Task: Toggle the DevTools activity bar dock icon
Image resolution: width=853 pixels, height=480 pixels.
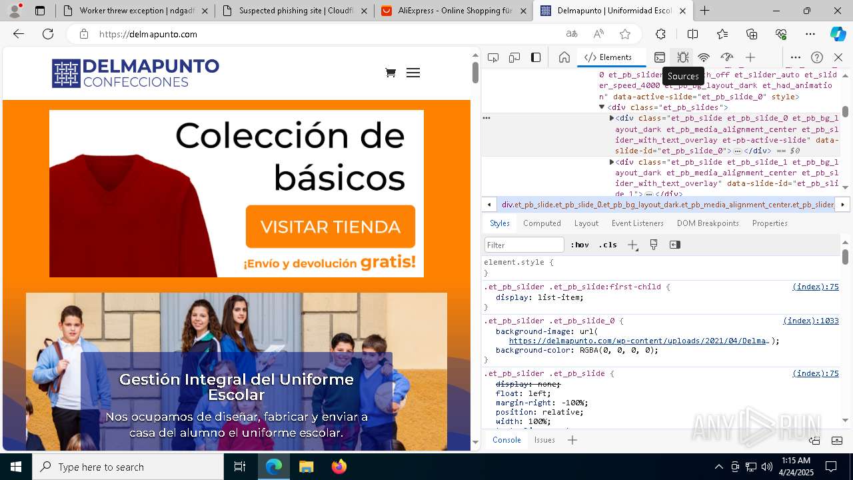Action: (x=536, y=57)
